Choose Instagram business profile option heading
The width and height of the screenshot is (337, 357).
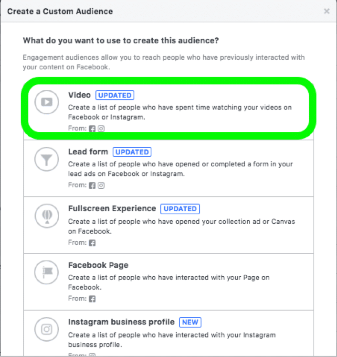tap(121, 322)
